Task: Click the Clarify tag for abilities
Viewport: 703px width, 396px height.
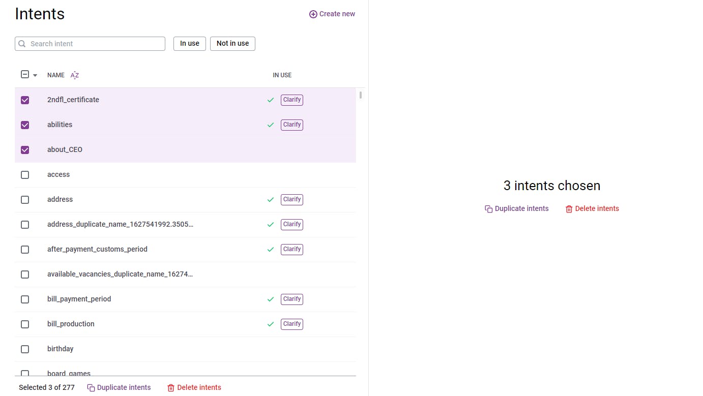Action: coord(292,125)
